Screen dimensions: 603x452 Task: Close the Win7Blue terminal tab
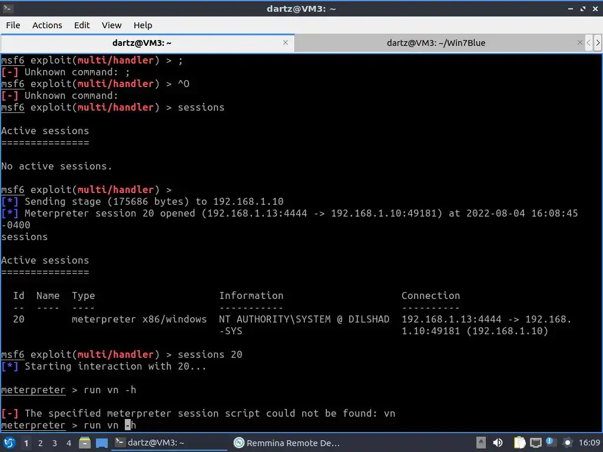pos(580,42)
